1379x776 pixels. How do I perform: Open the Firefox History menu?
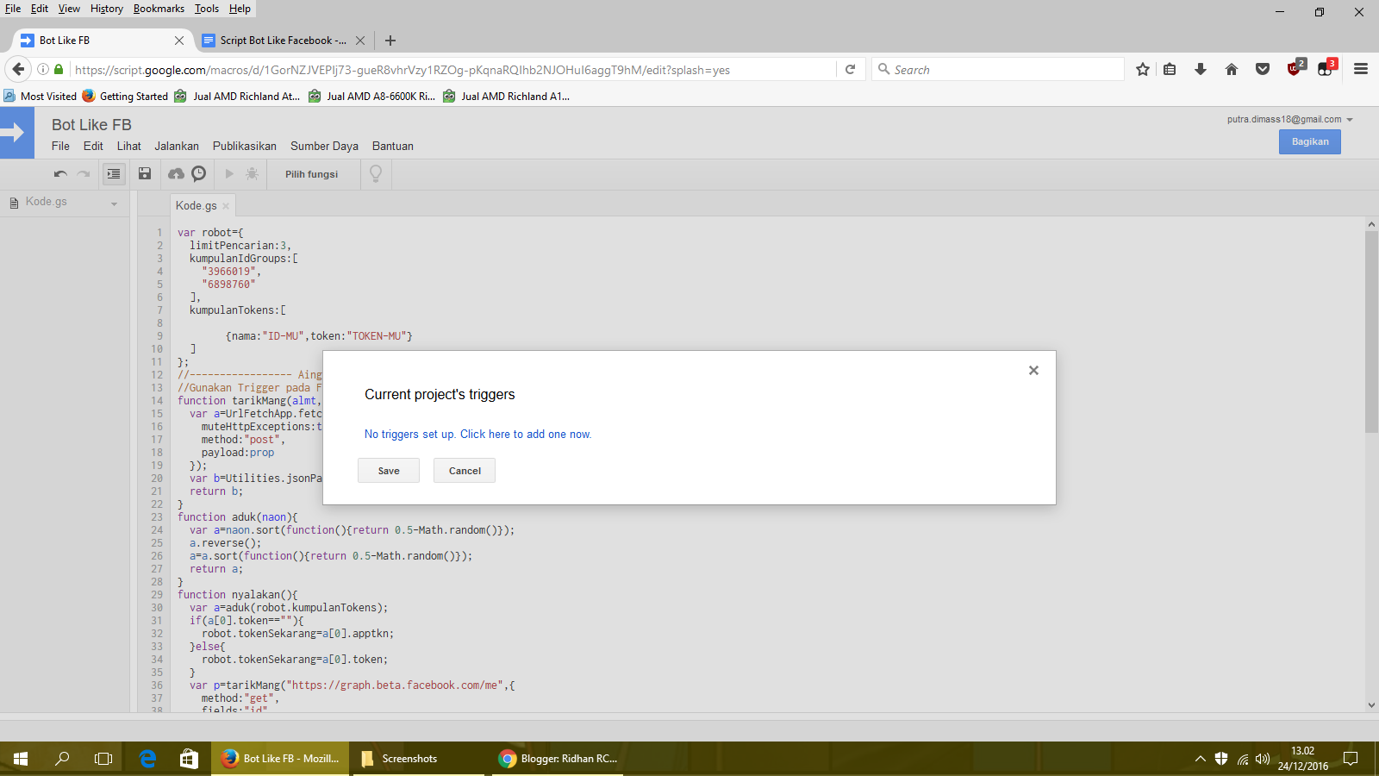(107, 9)
